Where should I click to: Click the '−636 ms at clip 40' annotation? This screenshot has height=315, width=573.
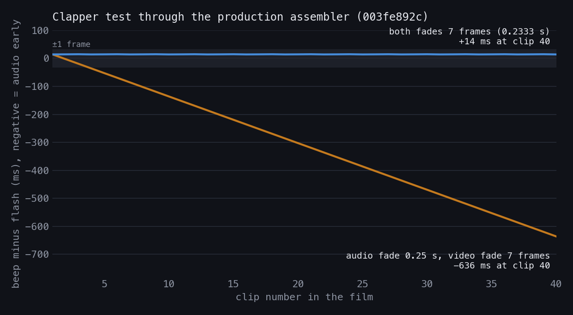click(501, 265)
